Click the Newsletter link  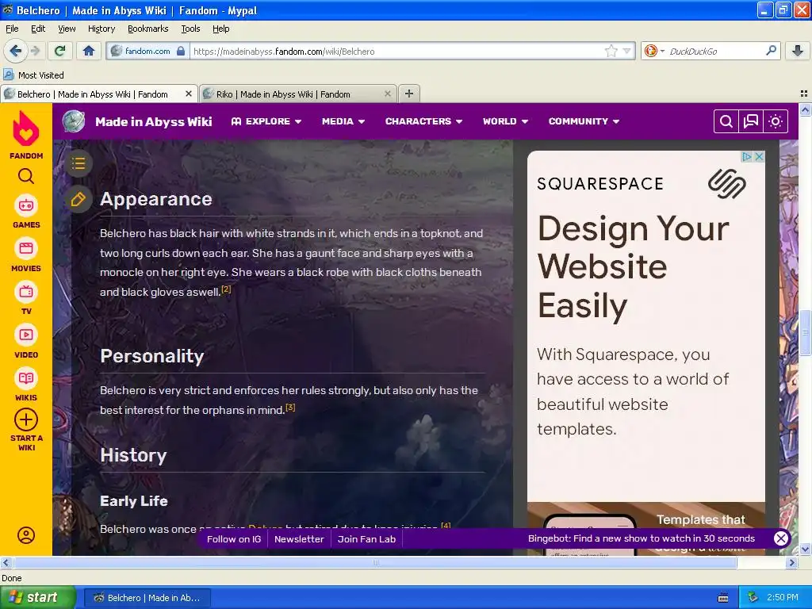tap(299, 539)
